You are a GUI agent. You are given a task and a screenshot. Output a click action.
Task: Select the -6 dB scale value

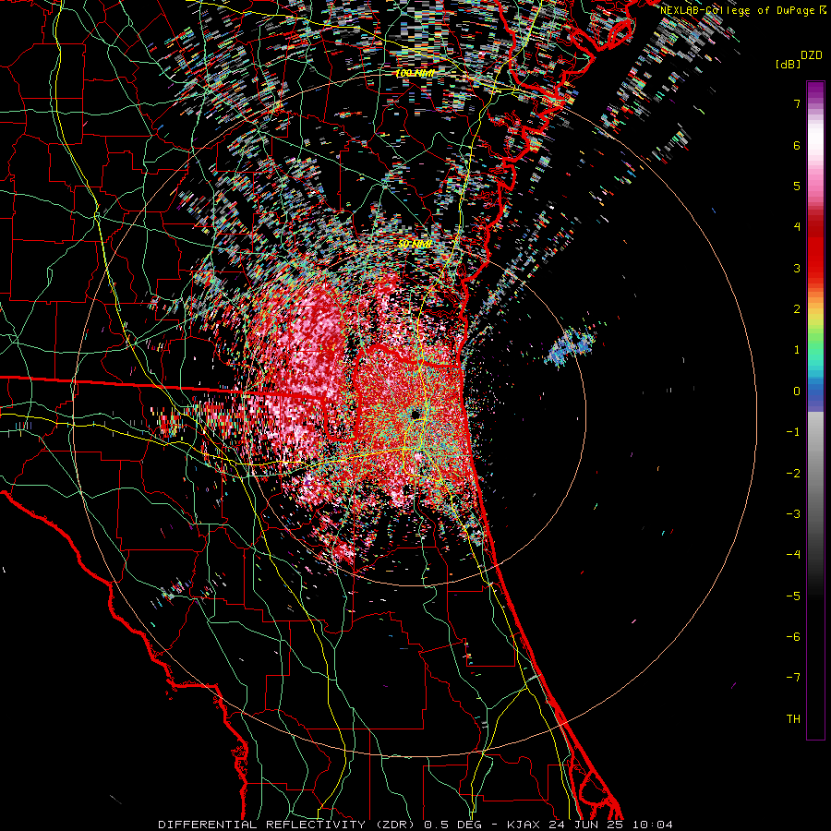point(793,637)
